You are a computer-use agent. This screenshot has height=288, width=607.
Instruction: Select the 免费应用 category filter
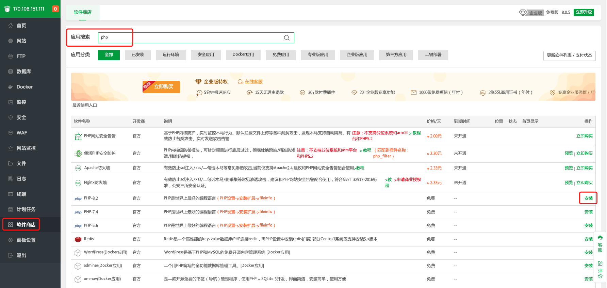[281, 55]
